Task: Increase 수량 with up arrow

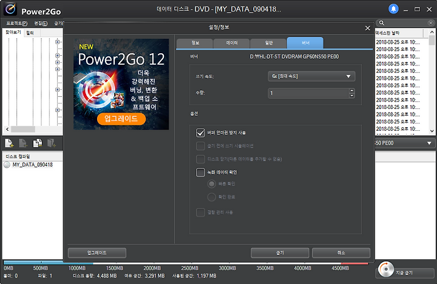Action: 351,91
